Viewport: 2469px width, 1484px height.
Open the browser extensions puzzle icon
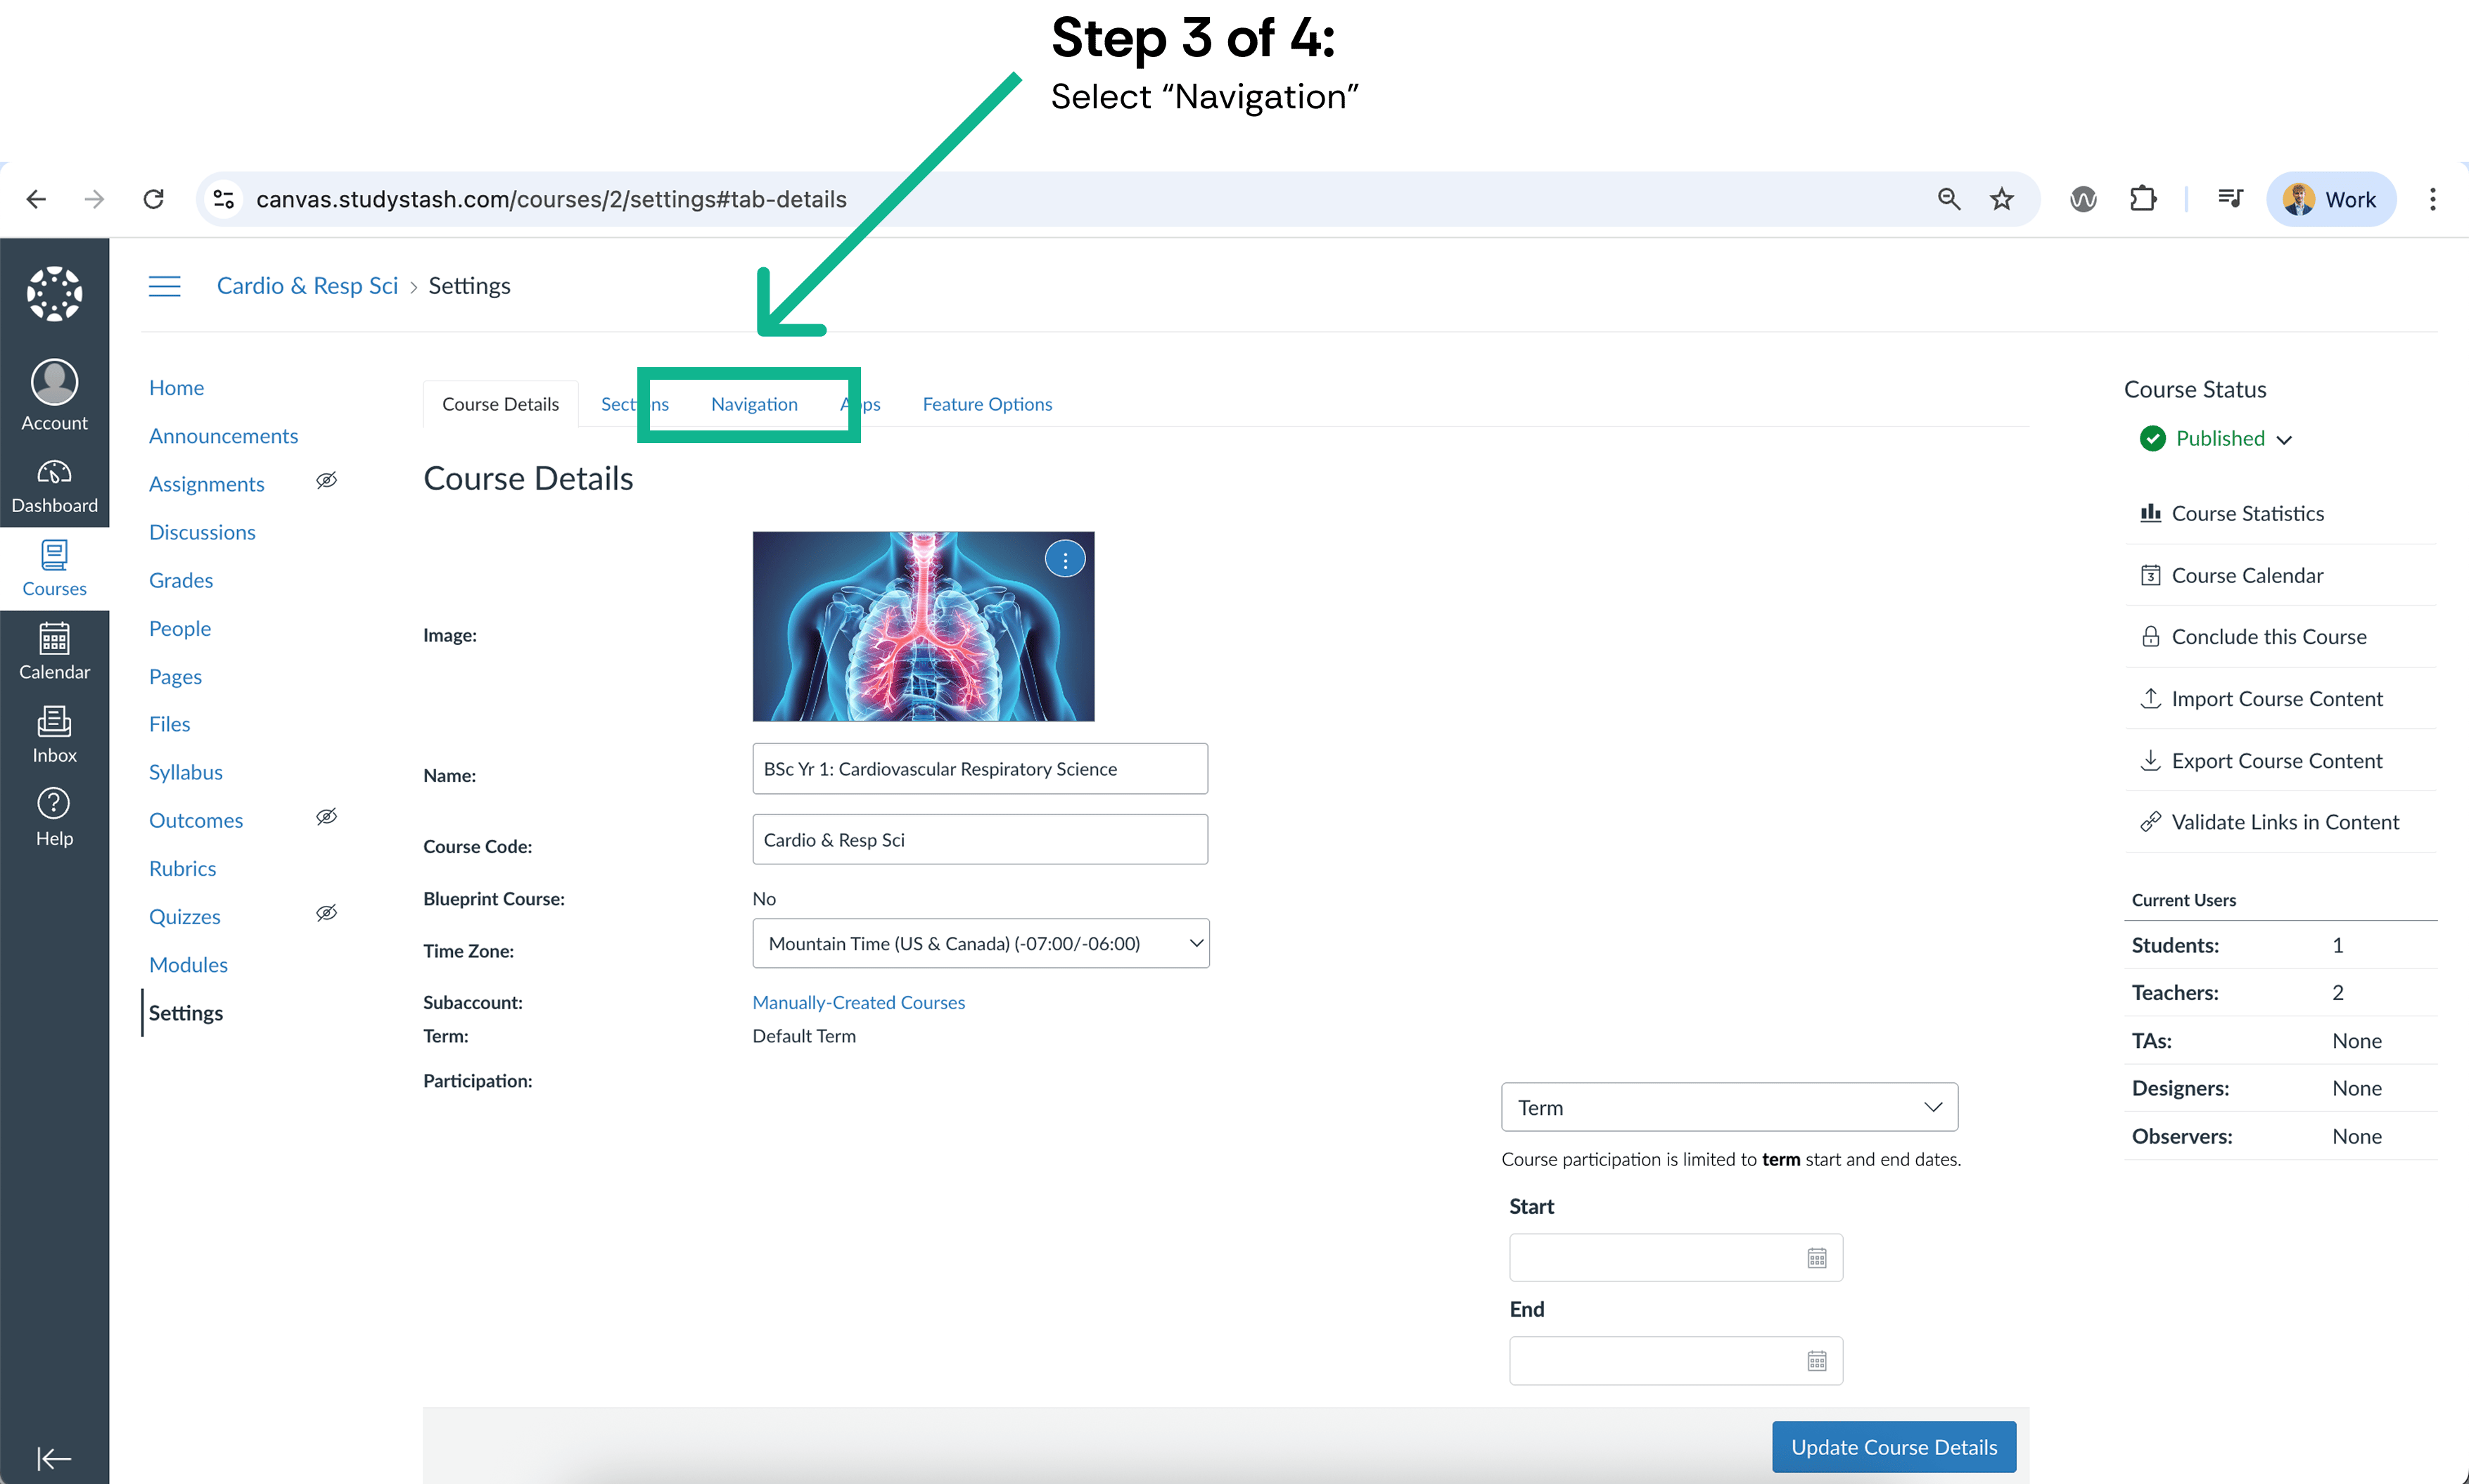(2142, 199)
